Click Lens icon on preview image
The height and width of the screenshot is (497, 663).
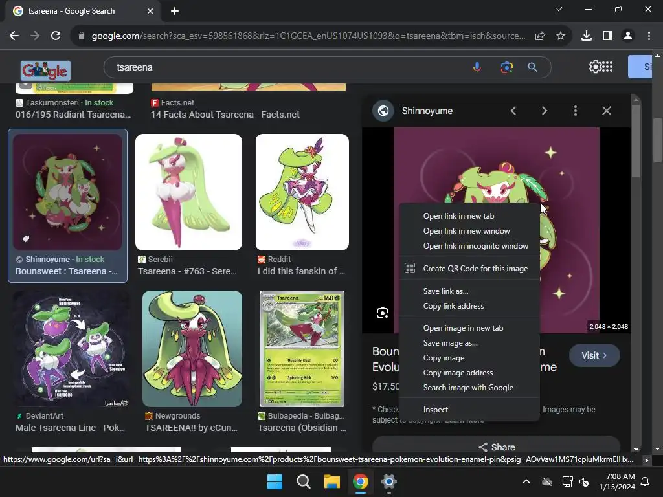(383, 313)
